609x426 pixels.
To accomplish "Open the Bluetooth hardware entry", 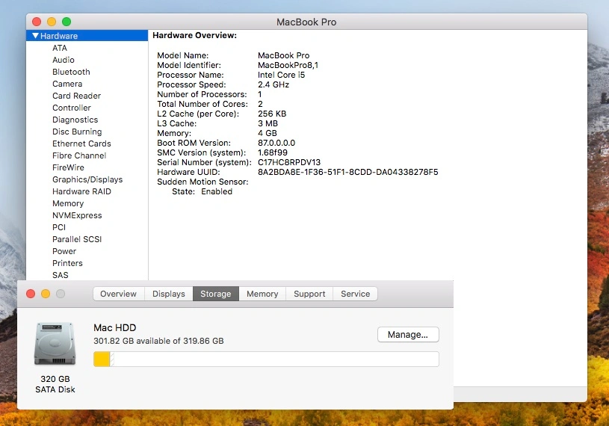I will pos(71,72).
